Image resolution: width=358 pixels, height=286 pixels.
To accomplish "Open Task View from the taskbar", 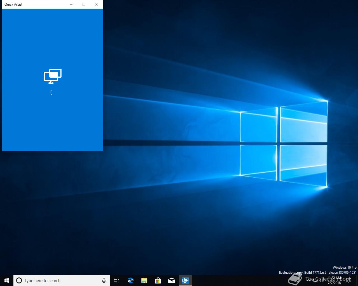I will (x=116, y=280).
